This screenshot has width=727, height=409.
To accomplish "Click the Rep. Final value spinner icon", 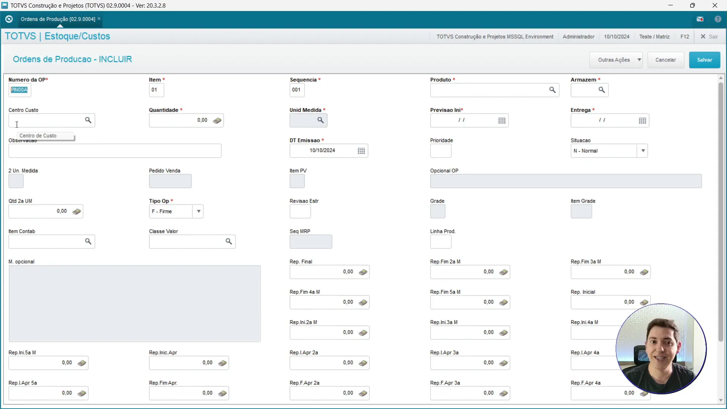I will [363, 272].
